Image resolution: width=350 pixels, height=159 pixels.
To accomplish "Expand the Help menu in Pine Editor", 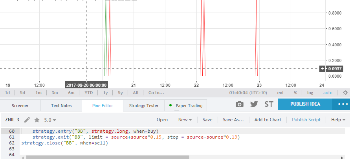I will (x=339, y=120).
